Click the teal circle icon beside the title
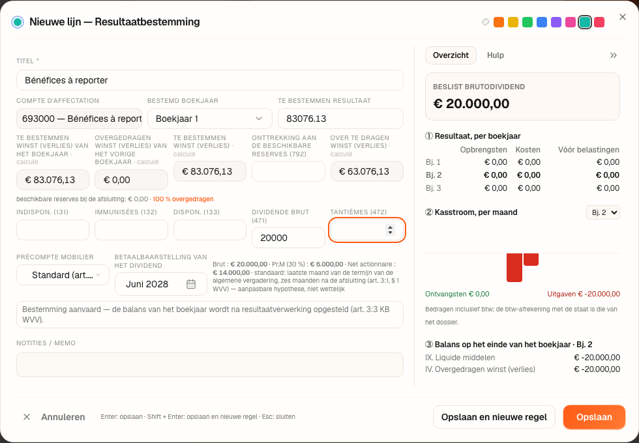The width and height of the screenshot is (639, 443). [x=18, y=22]
